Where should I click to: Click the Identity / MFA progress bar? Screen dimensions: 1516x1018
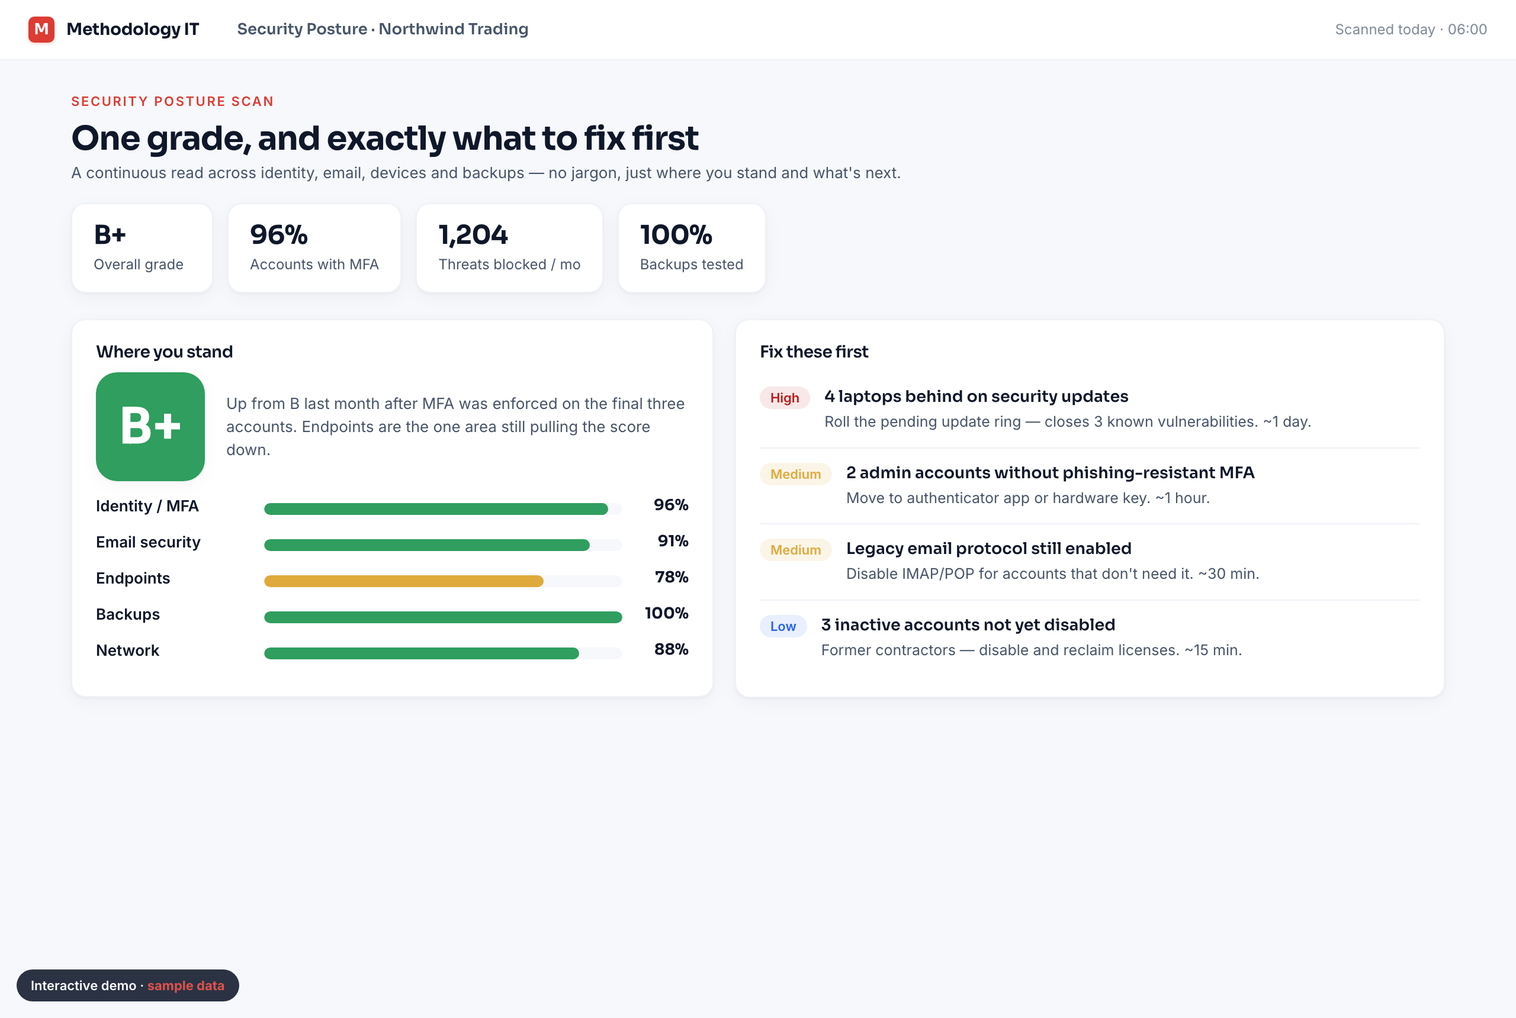(443, 509)
